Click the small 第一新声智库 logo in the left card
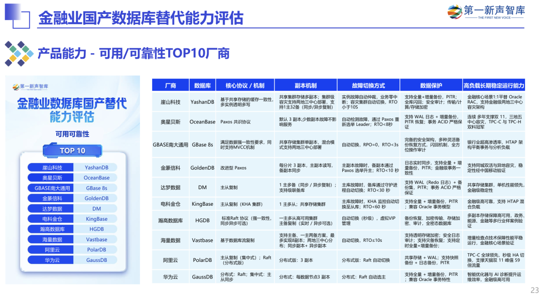 tap(31, 87)
